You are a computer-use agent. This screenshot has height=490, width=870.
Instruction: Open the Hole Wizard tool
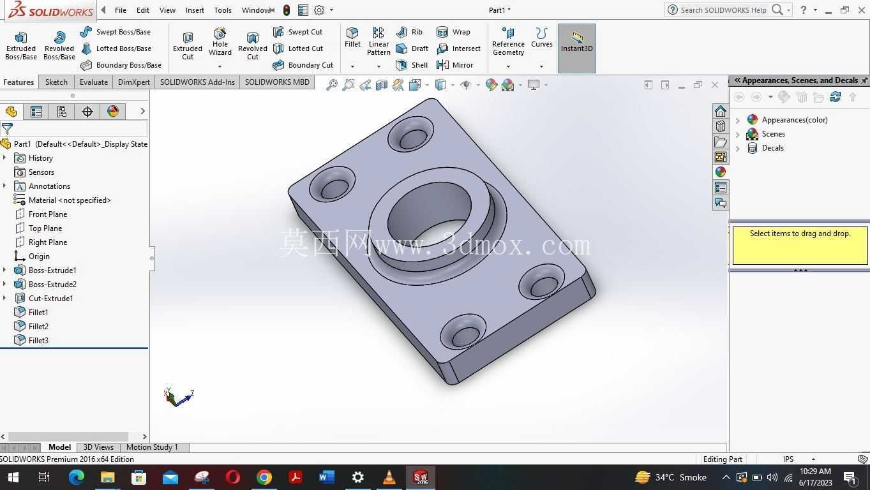tap(220, 42)
